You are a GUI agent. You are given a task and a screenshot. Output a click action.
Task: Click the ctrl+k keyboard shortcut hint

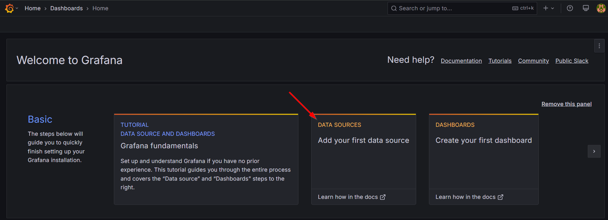point(523,8)
